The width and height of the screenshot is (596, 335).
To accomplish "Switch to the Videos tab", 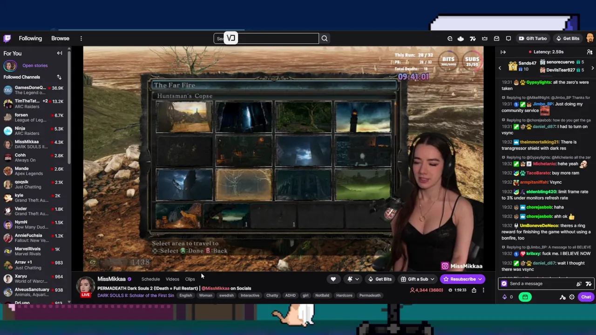I will (x=172, y=279).
